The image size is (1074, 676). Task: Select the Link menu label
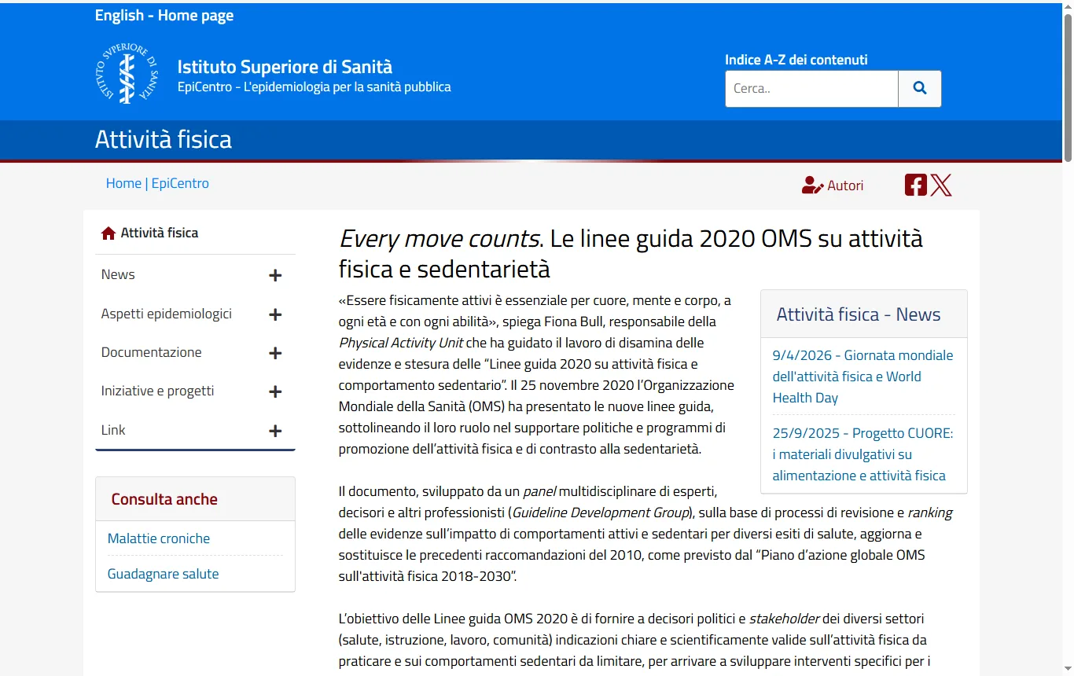(113, 430)
